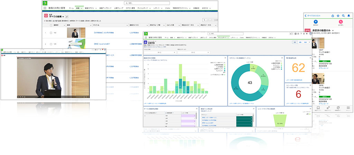The width and height of the screenshot is (354, 155).
Task: Click the 更新 button on the dashboard
Action: pyautogui.click(x=295, y=42)
